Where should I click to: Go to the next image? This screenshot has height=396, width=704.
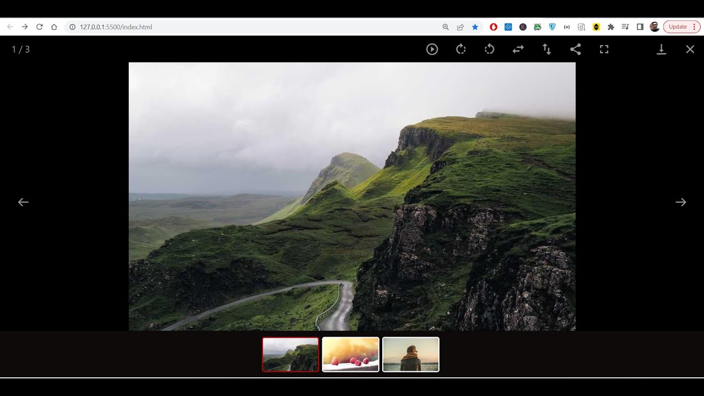(680, 202)
